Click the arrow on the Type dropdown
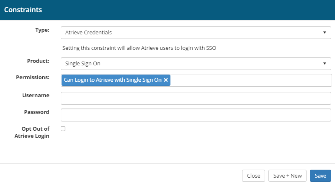The width and height of the screenshot is (335, 186). coord(325,32)
